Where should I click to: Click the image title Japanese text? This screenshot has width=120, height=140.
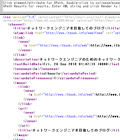tap(71, 130)
